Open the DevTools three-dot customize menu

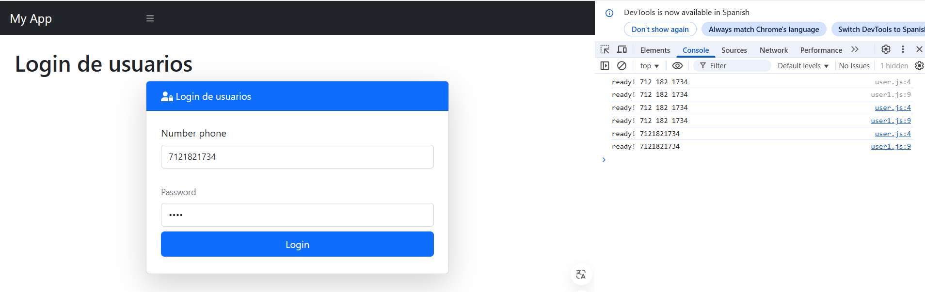(903, 49)
